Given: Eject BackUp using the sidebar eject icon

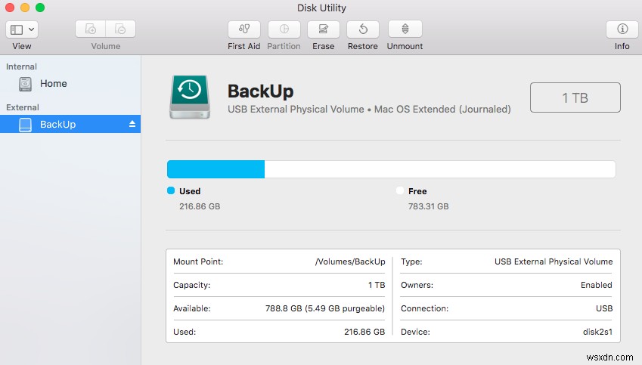Looking at the screenshot, I should click(x=132, y=124).
